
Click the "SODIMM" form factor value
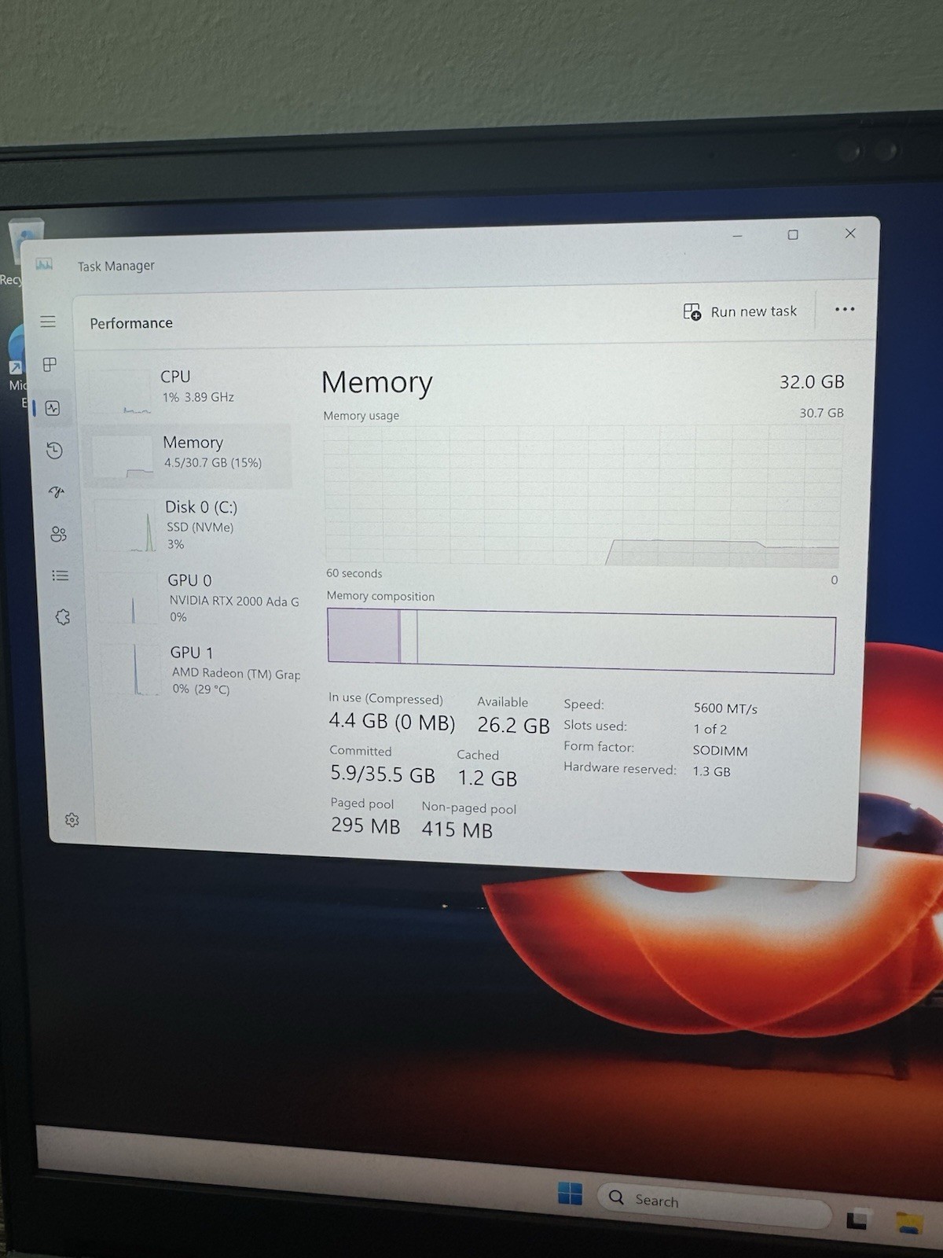pos(720,751)
